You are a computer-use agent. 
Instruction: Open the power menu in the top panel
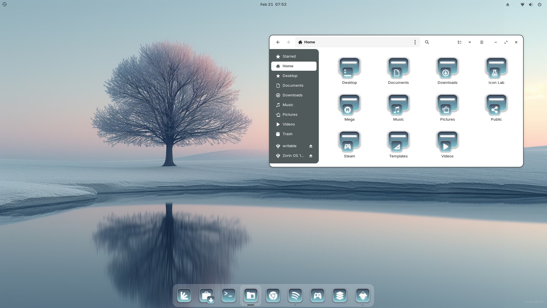pos(540,5)
